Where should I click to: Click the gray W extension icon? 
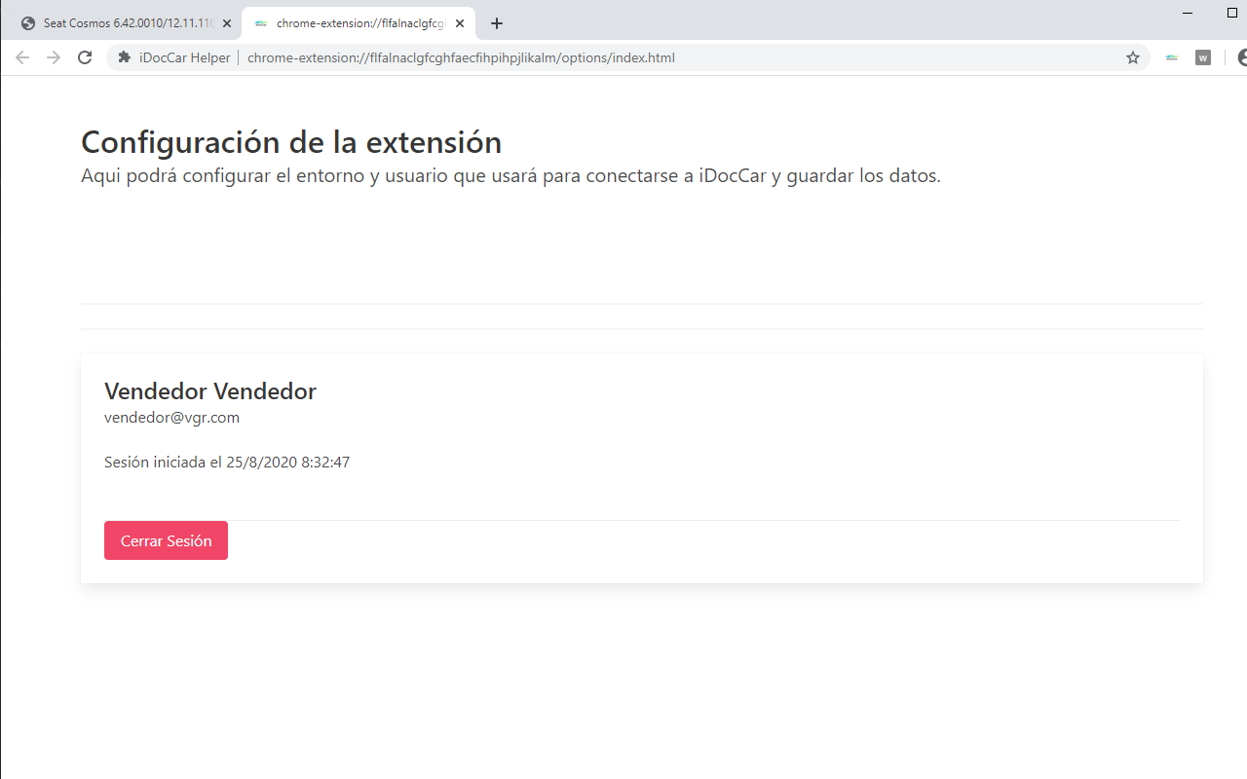point(1203,57)
